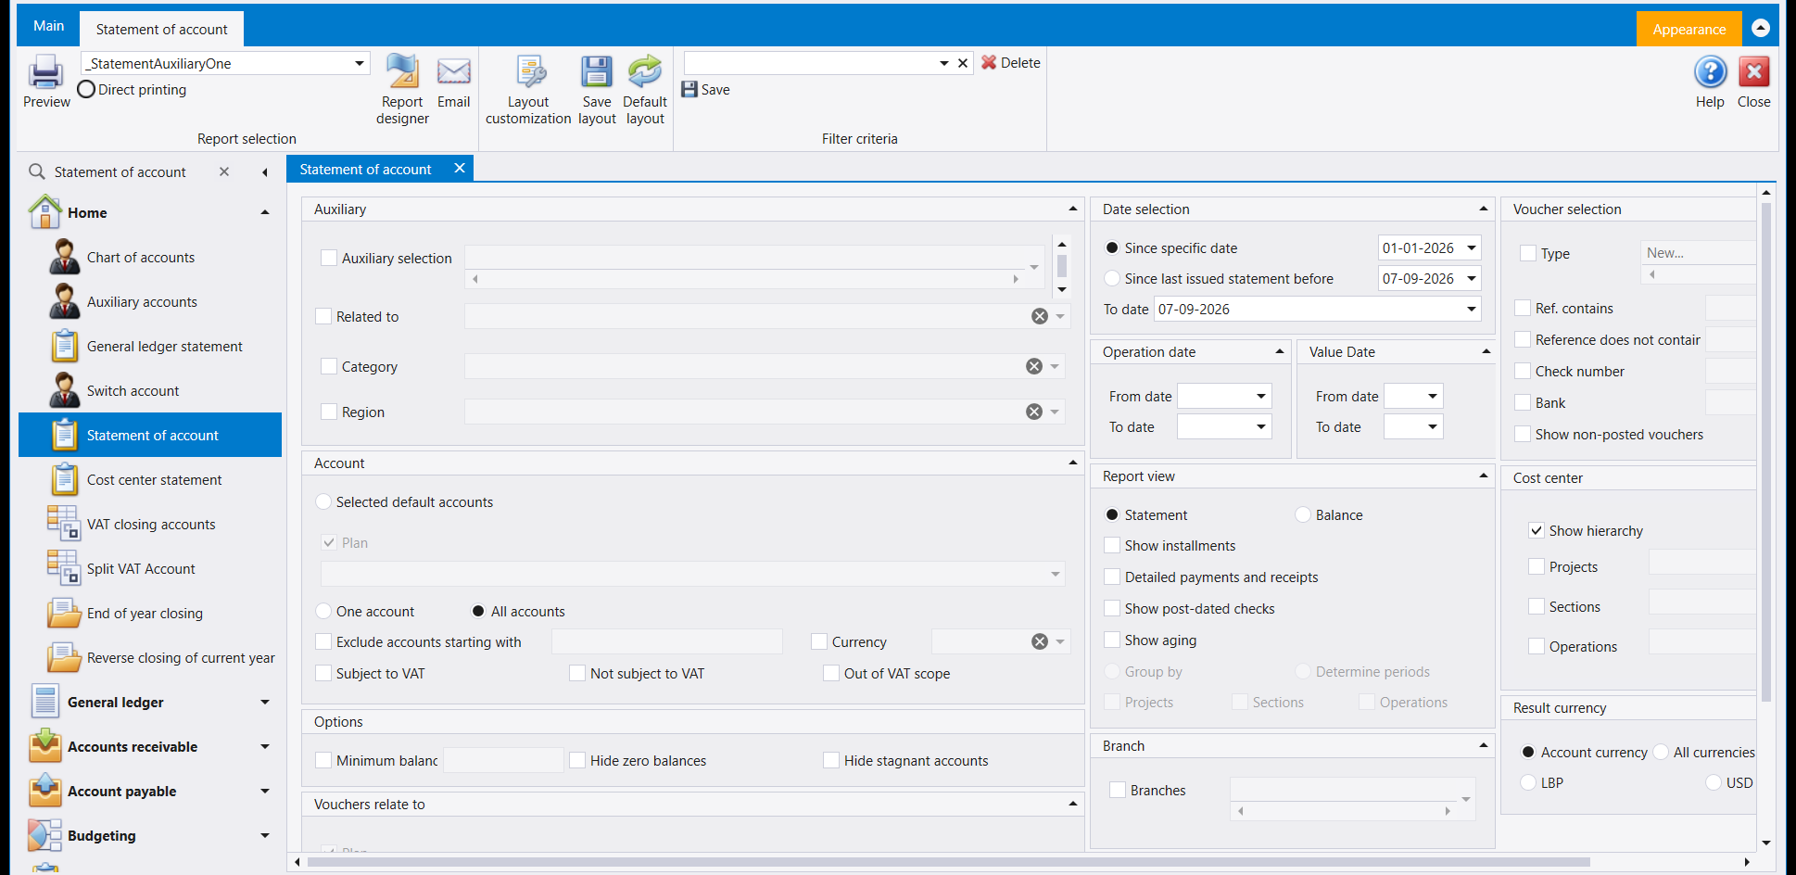Close the Statement of account document tab
Image resolution: width=1796 pixels, height=875 pixels.
click(x=459, y=169)
